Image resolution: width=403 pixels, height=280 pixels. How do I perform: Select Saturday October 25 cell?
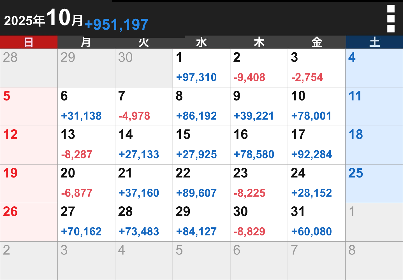[374, 184]
